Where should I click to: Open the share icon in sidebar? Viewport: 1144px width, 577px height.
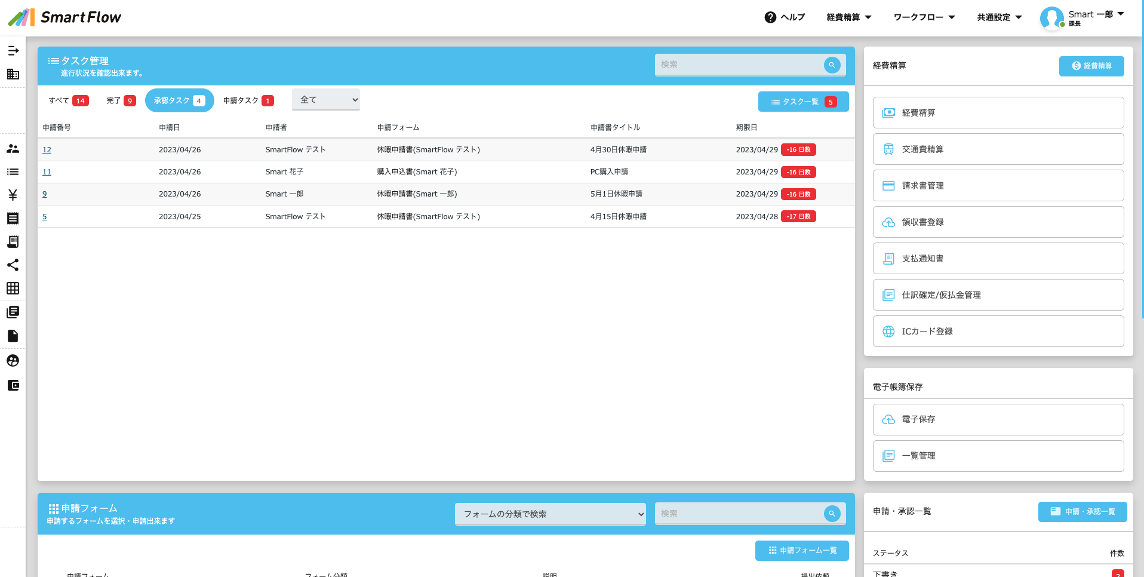tap(13, 265)
